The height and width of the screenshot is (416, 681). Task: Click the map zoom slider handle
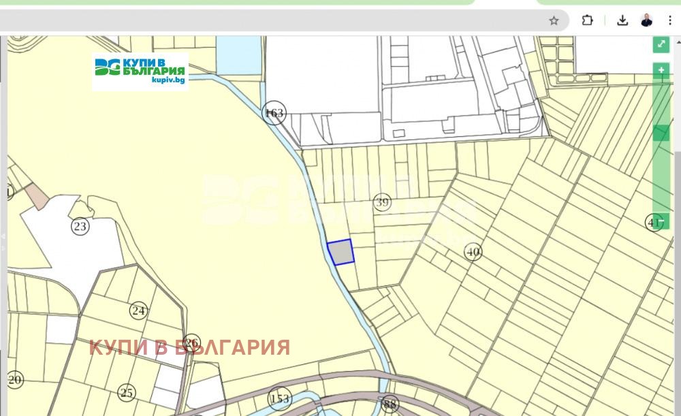coord(661,133)
